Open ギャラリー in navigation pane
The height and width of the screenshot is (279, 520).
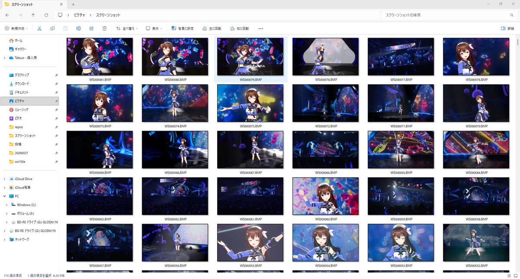coord(18,49)
